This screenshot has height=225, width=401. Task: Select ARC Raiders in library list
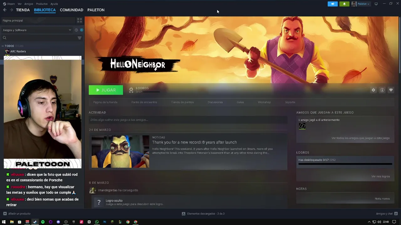[18, 51]
